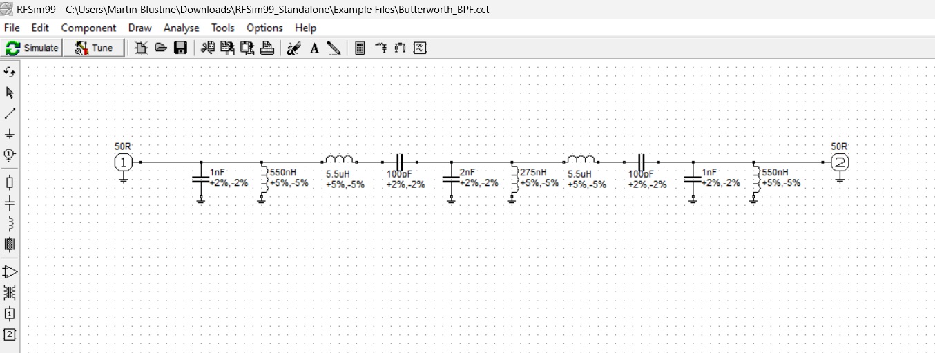The width and height of the screenshot is (935, 353).
Task: Open the Options menu
Action: (x=264, y=28)
